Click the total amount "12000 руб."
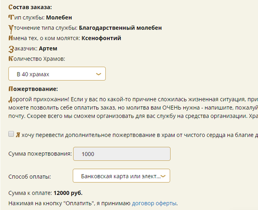258x210 pixels. coord(68,193)
